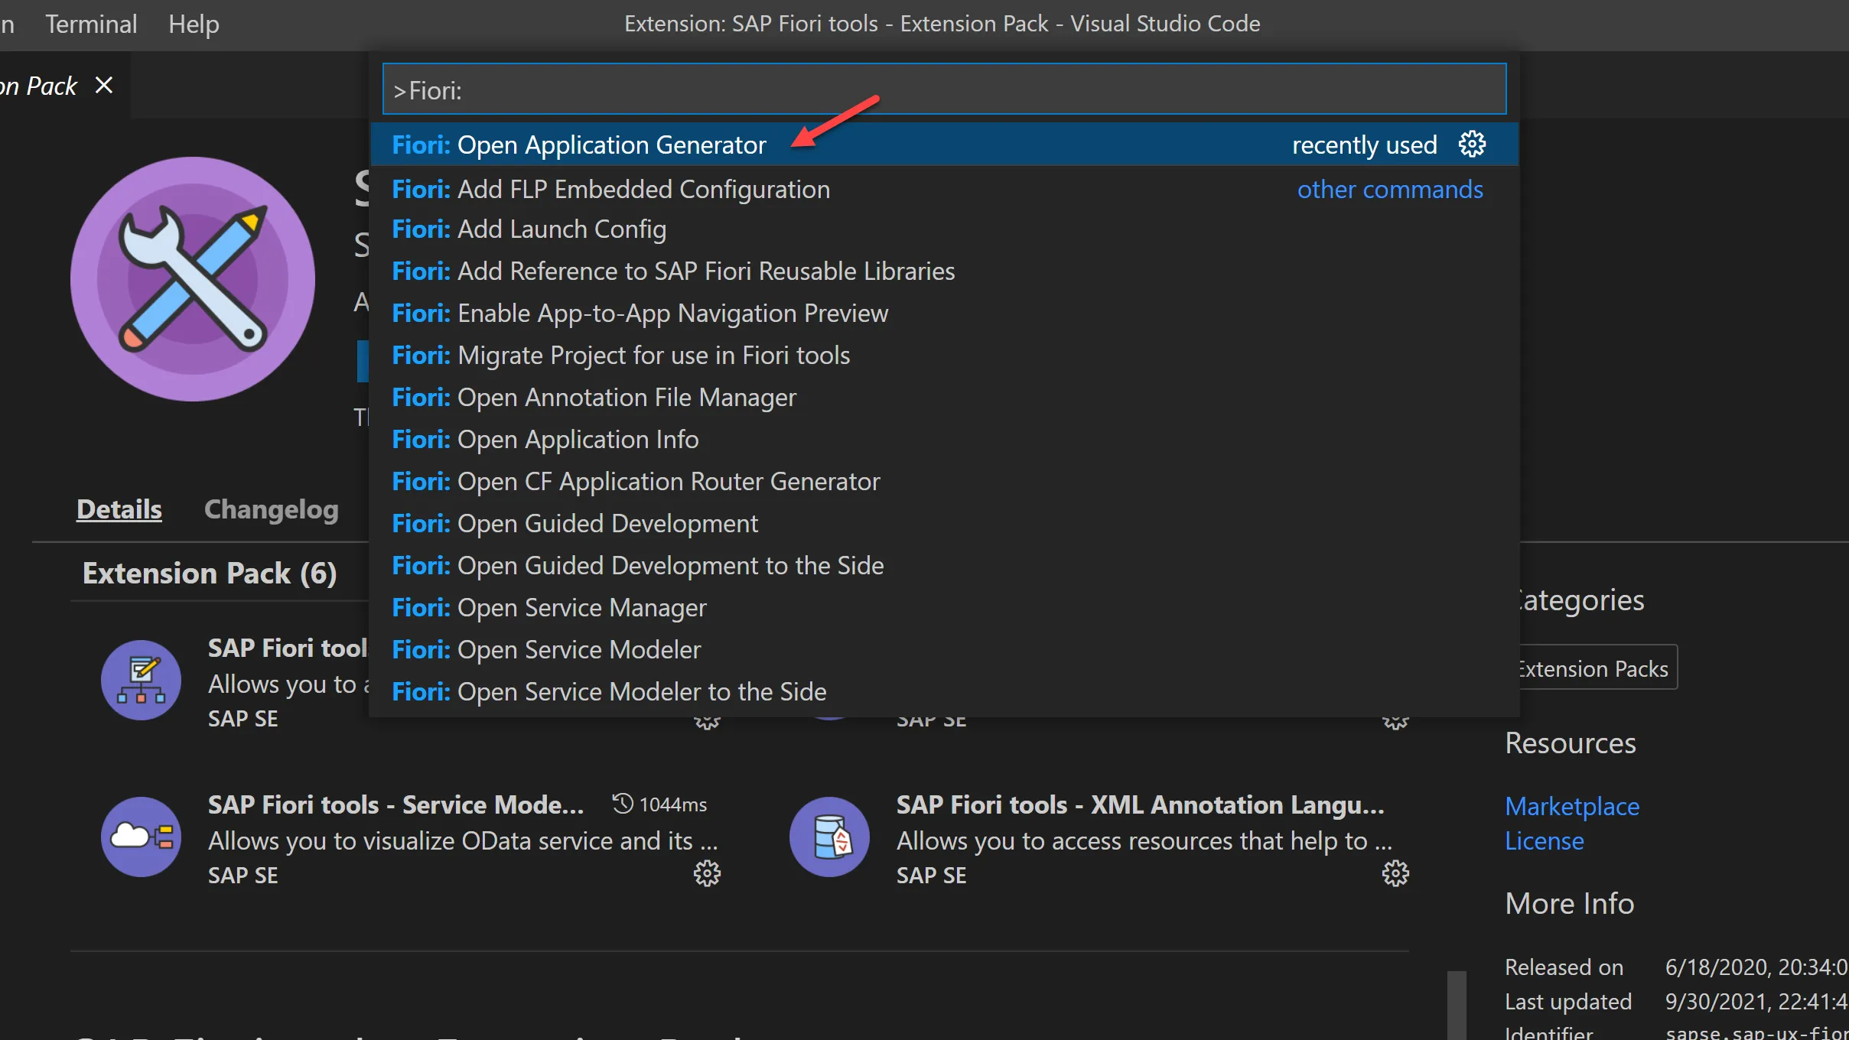Run Fiori: Open Application Generator command
The height and width of the screenshot is (1040, 1849).
(578, 145)
